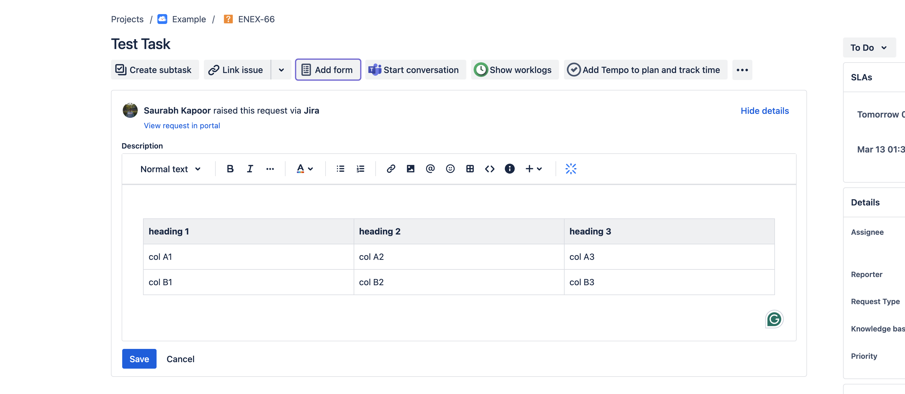The width and height of the screenshot is (905, 394).
Task: Open the Atlassian Intelligence AI tool
Action: [570, 169]
